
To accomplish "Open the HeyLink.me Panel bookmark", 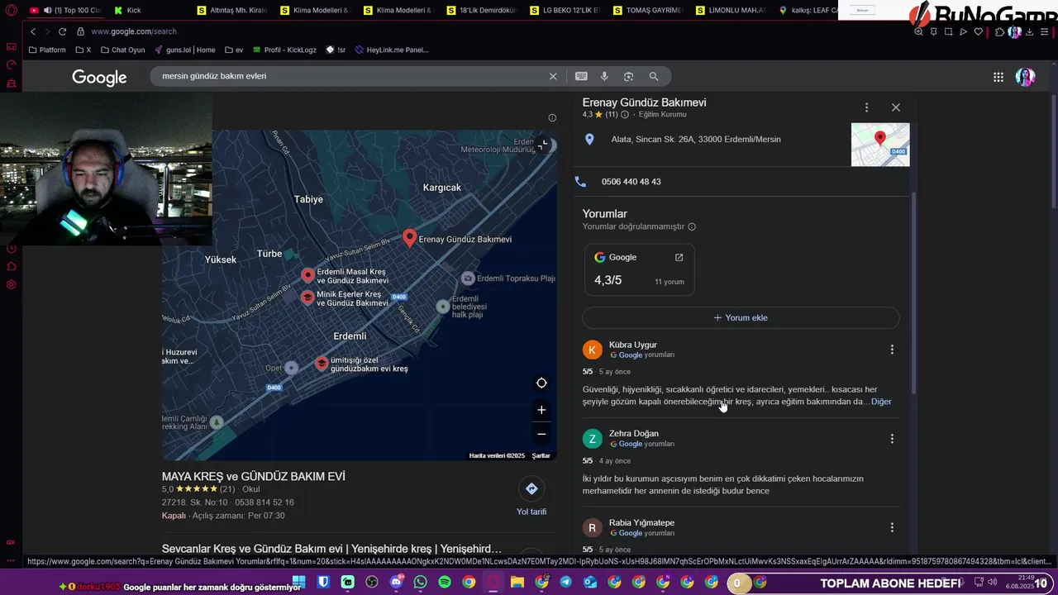I will (391, 50).
